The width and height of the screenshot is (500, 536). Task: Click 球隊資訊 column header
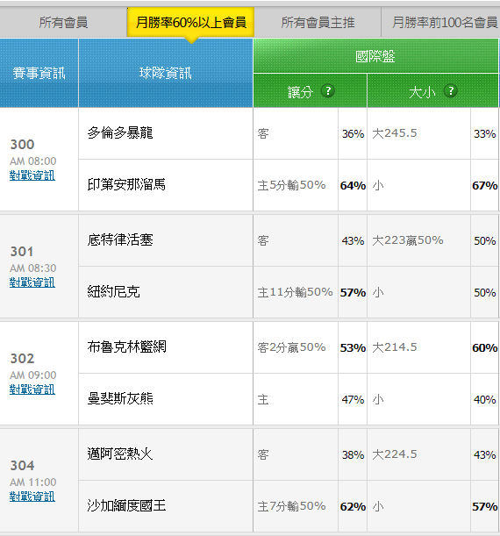pyautogui.click(x=166, y=73)
